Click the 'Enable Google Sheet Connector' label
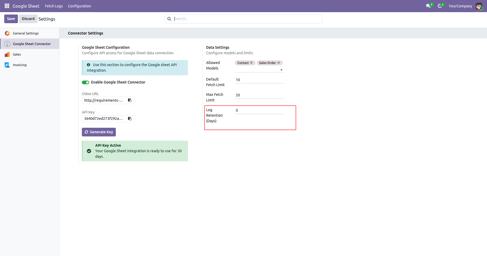The height and width of the screenshot is (256, 487). pyautogui.click(x=118, y=82)
